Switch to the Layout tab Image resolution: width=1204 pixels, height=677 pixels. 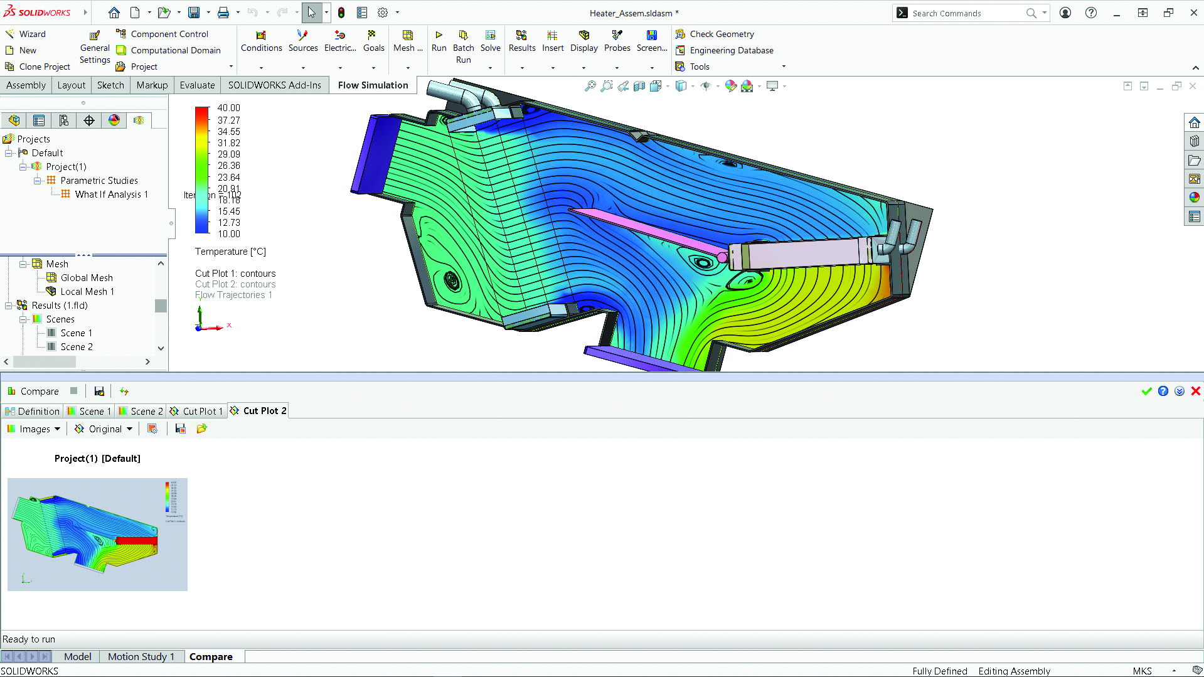71,85
